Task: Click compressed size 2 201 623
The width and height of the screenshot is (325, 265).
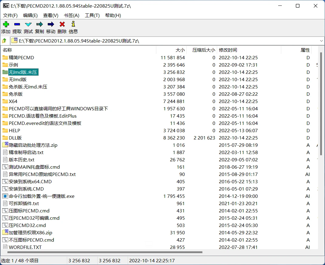Action: pyautogui.click(x=204, y=138)
